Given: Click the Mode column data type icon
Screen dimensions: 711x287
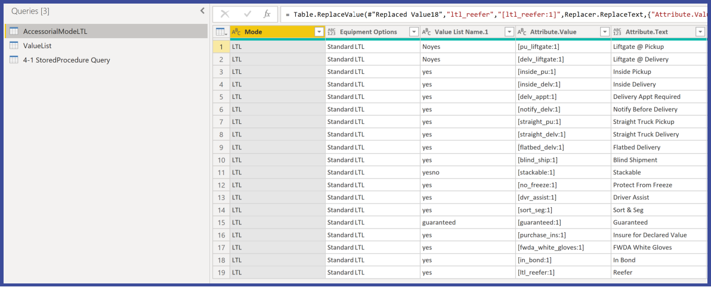Looking at the screenshot, I should 236,32.
